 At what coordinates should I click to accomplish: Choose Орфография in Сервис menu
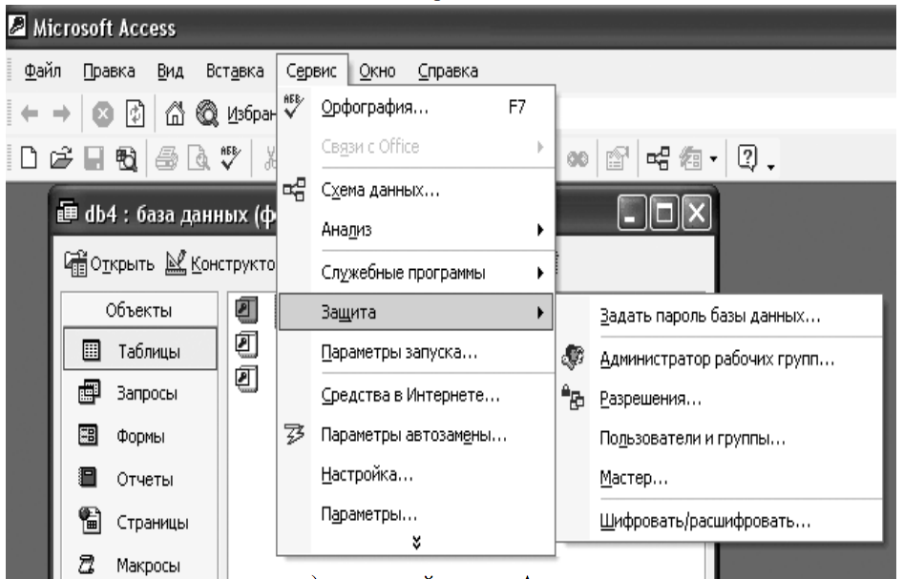pyautogui.click(x=416, y=107)
